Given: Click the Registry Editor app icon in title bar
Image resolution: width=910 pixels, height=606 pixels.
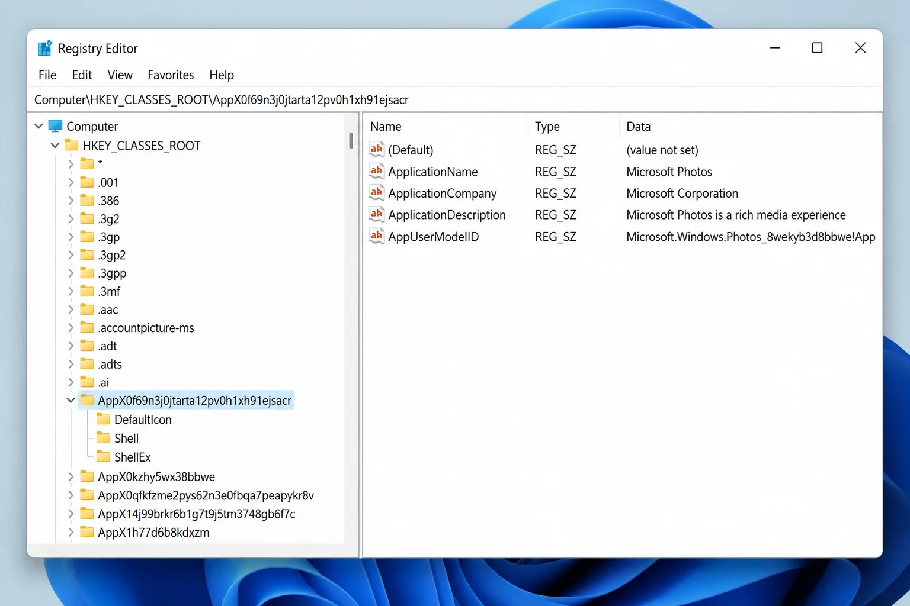Looking at the screenshot, I should pyautogui.click(x=45, y=48).
